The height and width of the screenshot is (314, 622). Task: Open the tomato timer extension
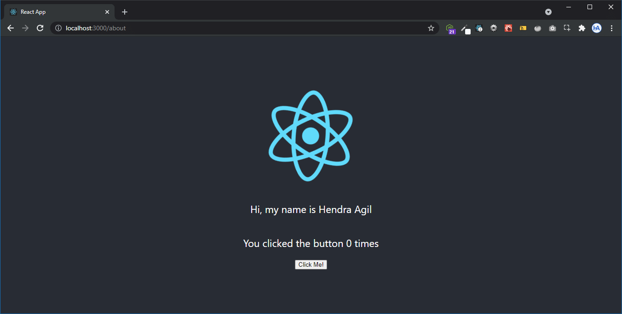pos(537,28)
